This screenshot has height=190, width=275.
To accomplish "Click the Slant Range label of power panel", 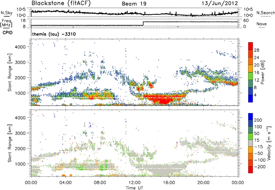I will pyautogui.click(x=10, y=72).
